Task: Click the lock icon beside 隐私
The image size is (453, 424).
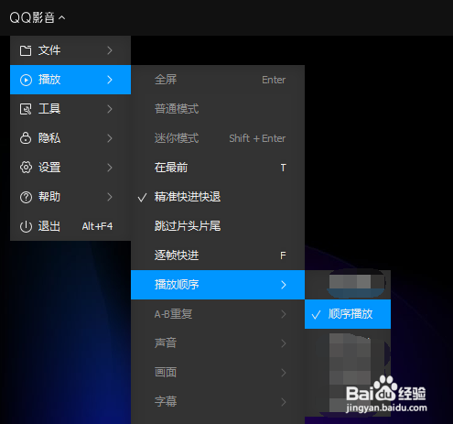Action: (26, 138)
